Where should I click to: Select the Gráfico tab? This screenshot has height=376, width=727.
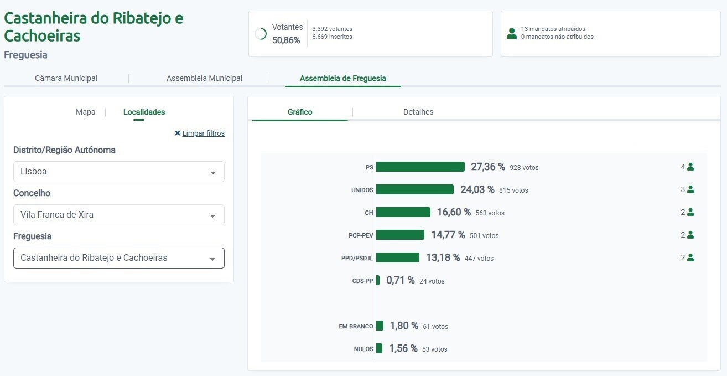[300, 112]
